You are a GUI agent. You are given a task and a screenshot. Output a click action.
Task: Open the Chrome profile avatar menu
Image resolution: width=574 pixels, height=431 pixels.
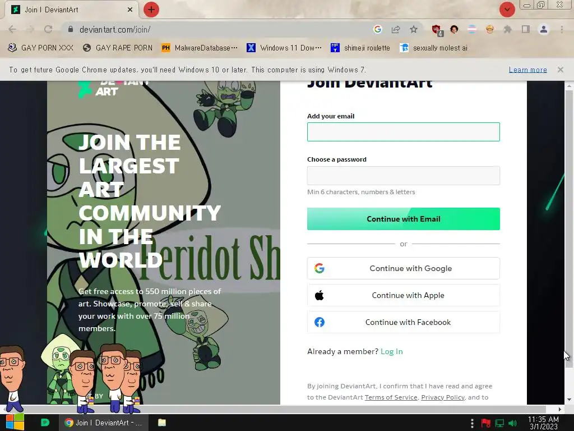[544, 29]
